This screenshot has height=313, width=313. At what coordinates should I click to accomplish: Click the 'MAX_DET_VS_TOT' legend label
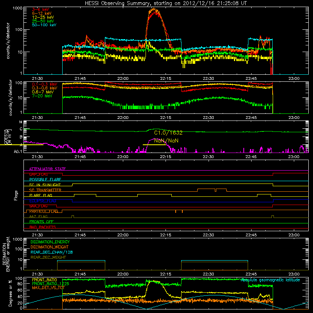(x=49, y=288)
